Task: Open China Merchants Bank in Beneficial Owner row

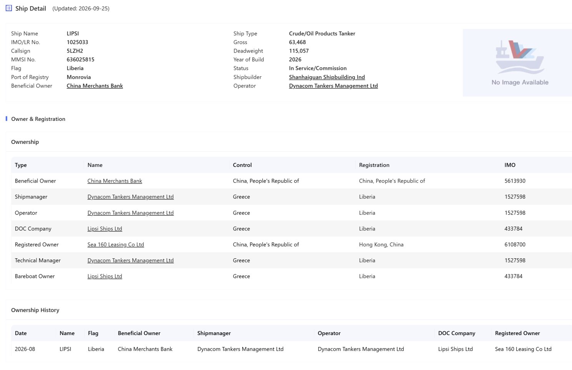Action: point(115,181)
